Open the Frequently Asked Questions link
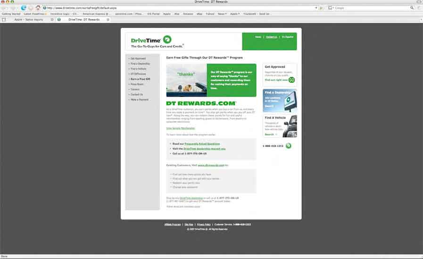 (x=202, y=144)
